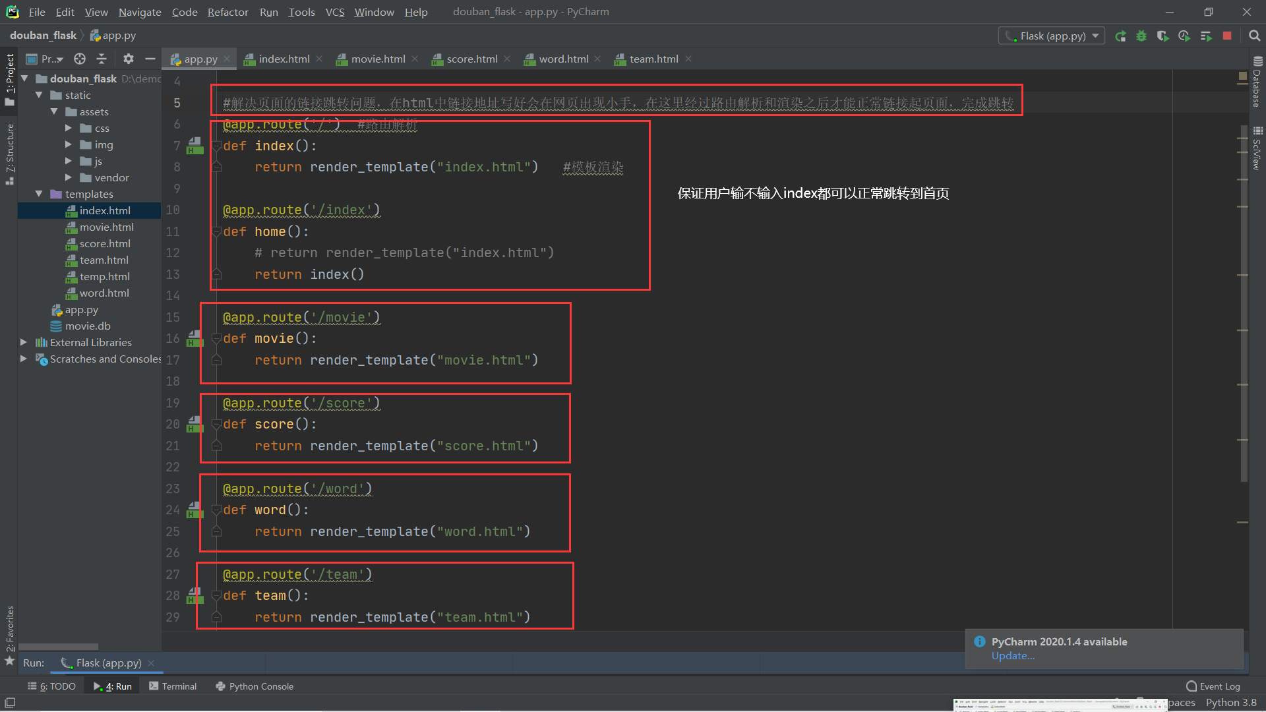
Task: Run with Coverage shield icon
Action: [x=1162, y=36]
